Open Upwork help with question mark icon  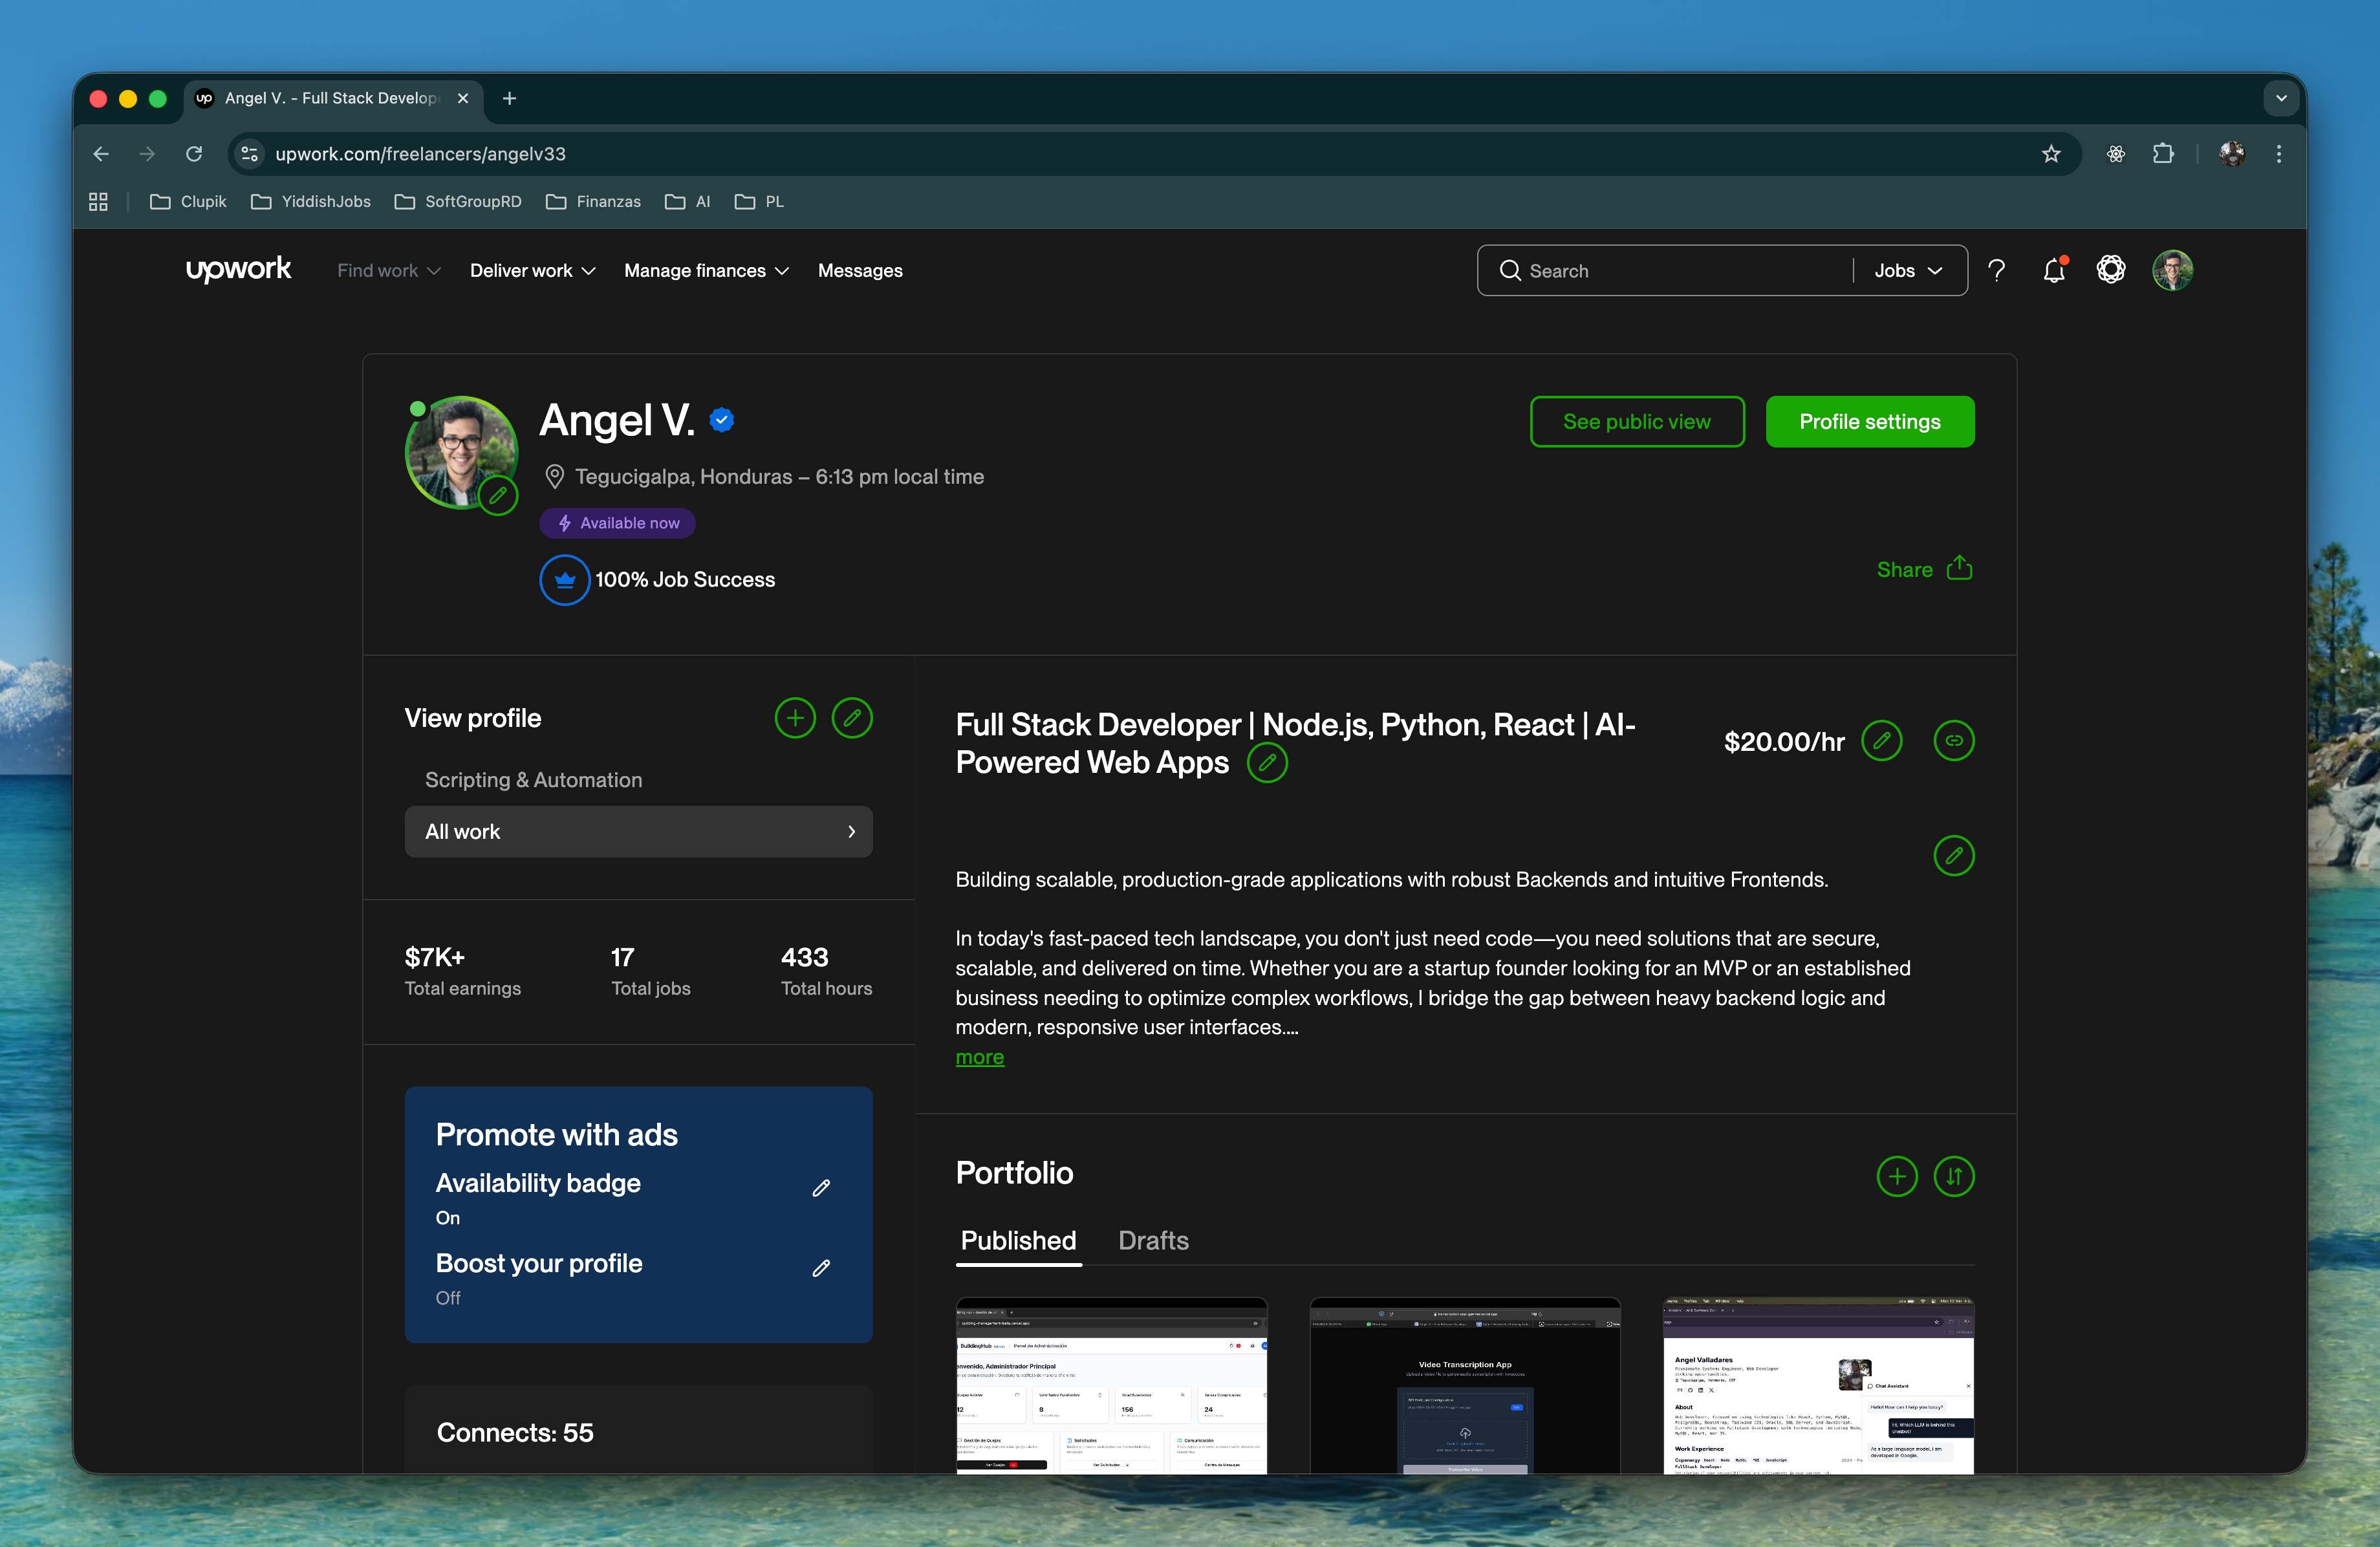point(1997,270)
